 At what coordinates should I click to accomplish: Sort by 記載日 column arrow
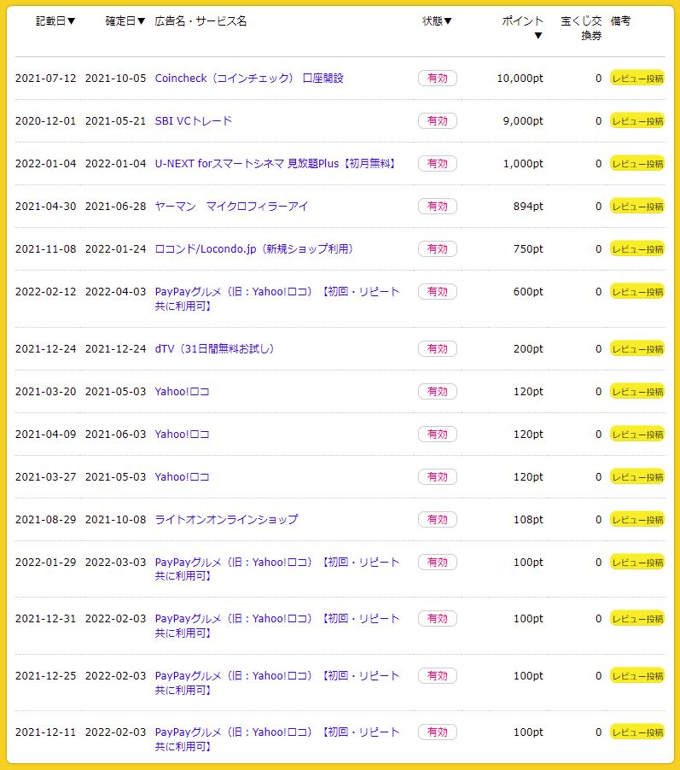[x=71, y=20]
